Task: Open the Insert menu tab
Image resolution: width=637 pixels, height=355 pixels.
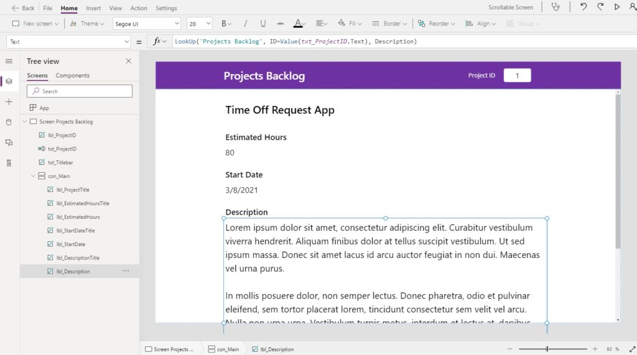Action: pyautogui.click(x=93, y=8)
